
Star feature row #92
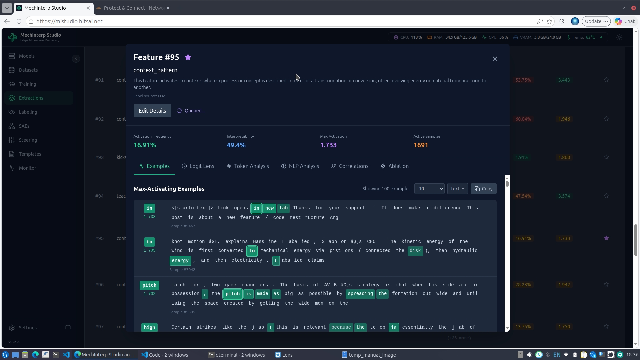tap(606, 119)
